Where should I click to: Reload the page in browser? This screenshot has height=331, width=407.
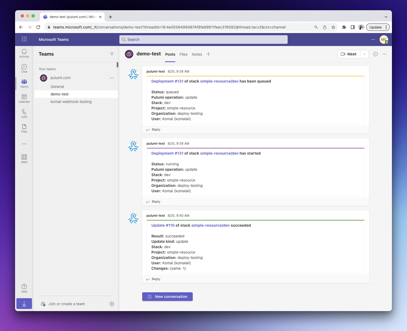(38, 27)
